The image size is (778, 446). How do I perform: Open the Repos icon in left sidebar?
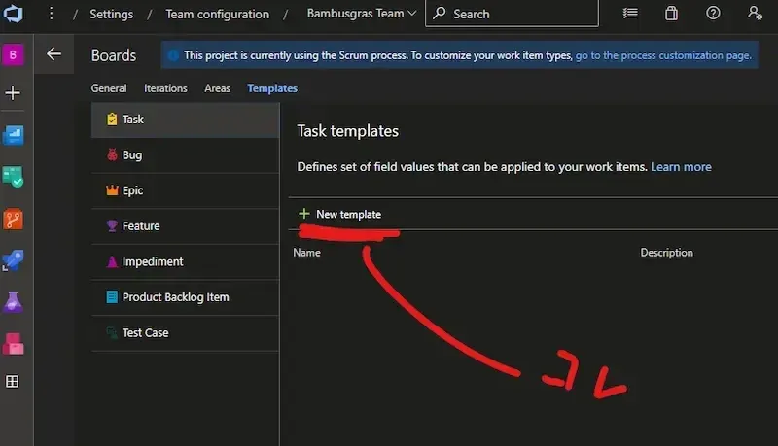(14, 220)
